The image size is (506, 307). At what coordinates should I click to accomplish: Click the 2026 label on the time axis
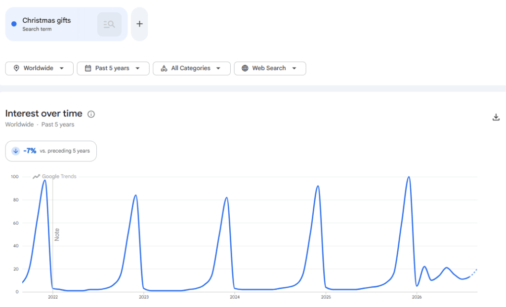tap(417, 297)
